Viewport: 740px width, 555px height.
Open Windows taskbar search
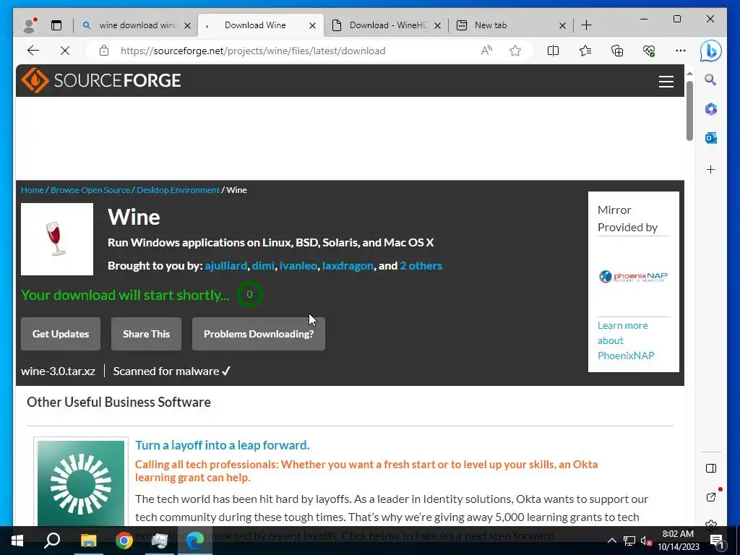[x=52, y=541]
